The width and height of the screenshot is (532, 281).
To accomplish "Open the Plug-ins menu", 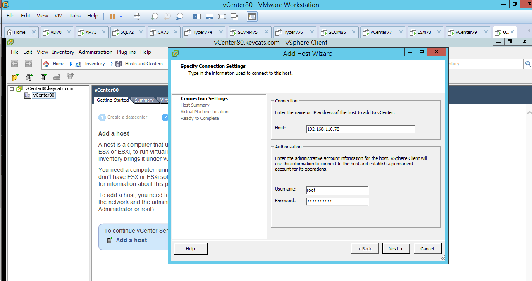I will click(x=126, y=52).
